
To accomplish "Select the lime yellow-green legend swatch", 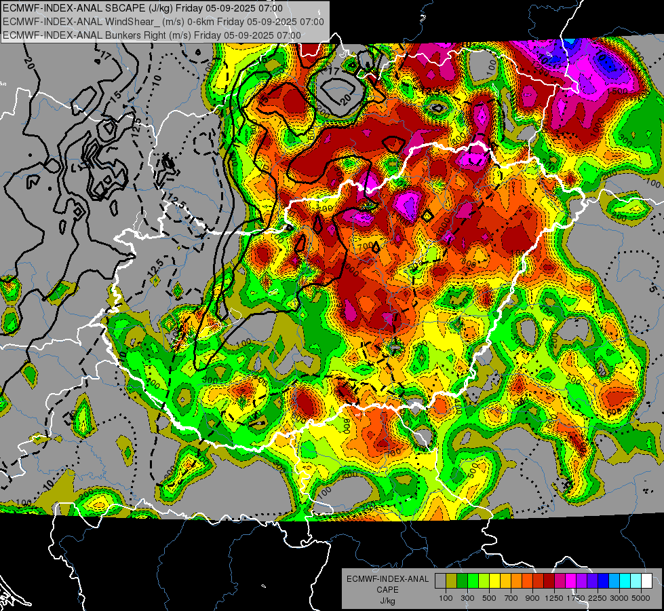I will point(484,580).
